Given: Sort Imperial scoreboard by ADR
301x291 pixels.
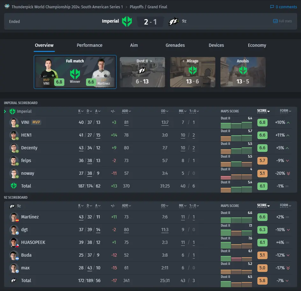Looking at the screenshot, I should point(126,111).
